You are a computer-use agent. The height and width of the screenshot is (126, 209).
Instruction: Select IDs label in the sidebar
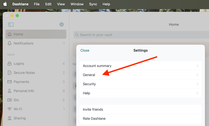point(16,100)
